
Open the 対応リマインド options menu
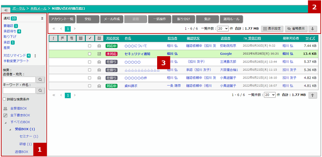[x=35, y=56]
